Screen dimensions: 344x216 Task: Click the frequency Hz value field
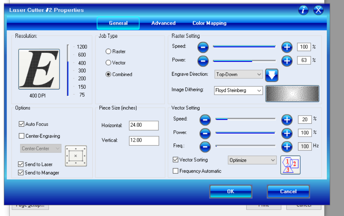click(x=305, y=146)
